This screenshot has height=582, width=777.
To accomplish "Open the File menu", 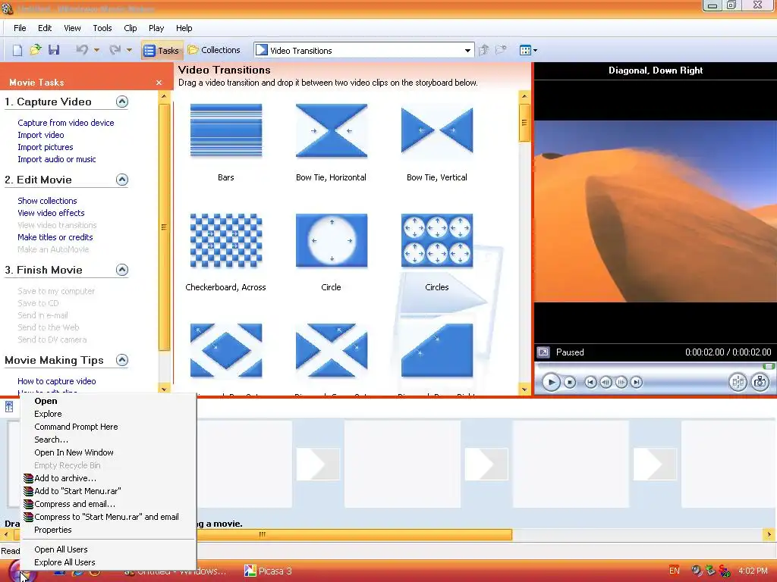I will click(20, 28).
